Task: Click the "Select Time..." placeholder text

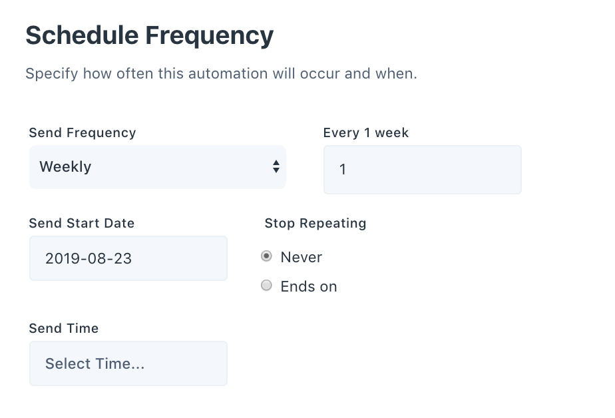Action: [95, 363]
